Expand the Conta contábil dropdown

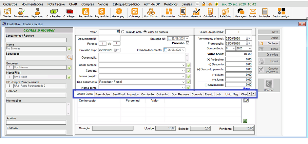(x=183, y=65)
